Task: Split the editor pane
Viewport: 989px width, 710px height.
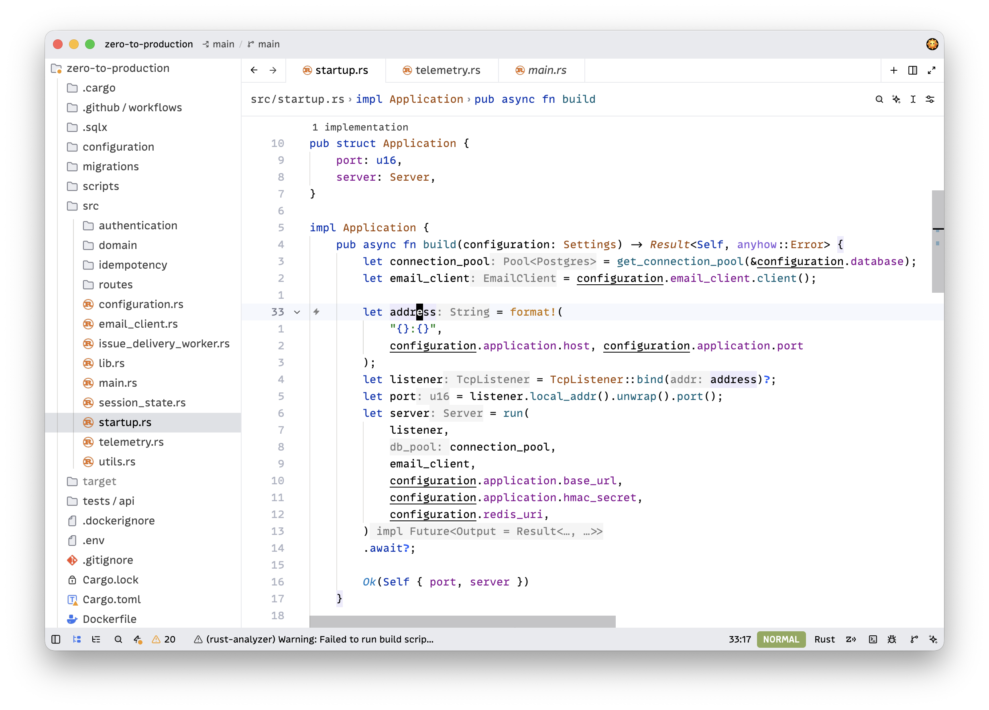Action: [913, 70]
